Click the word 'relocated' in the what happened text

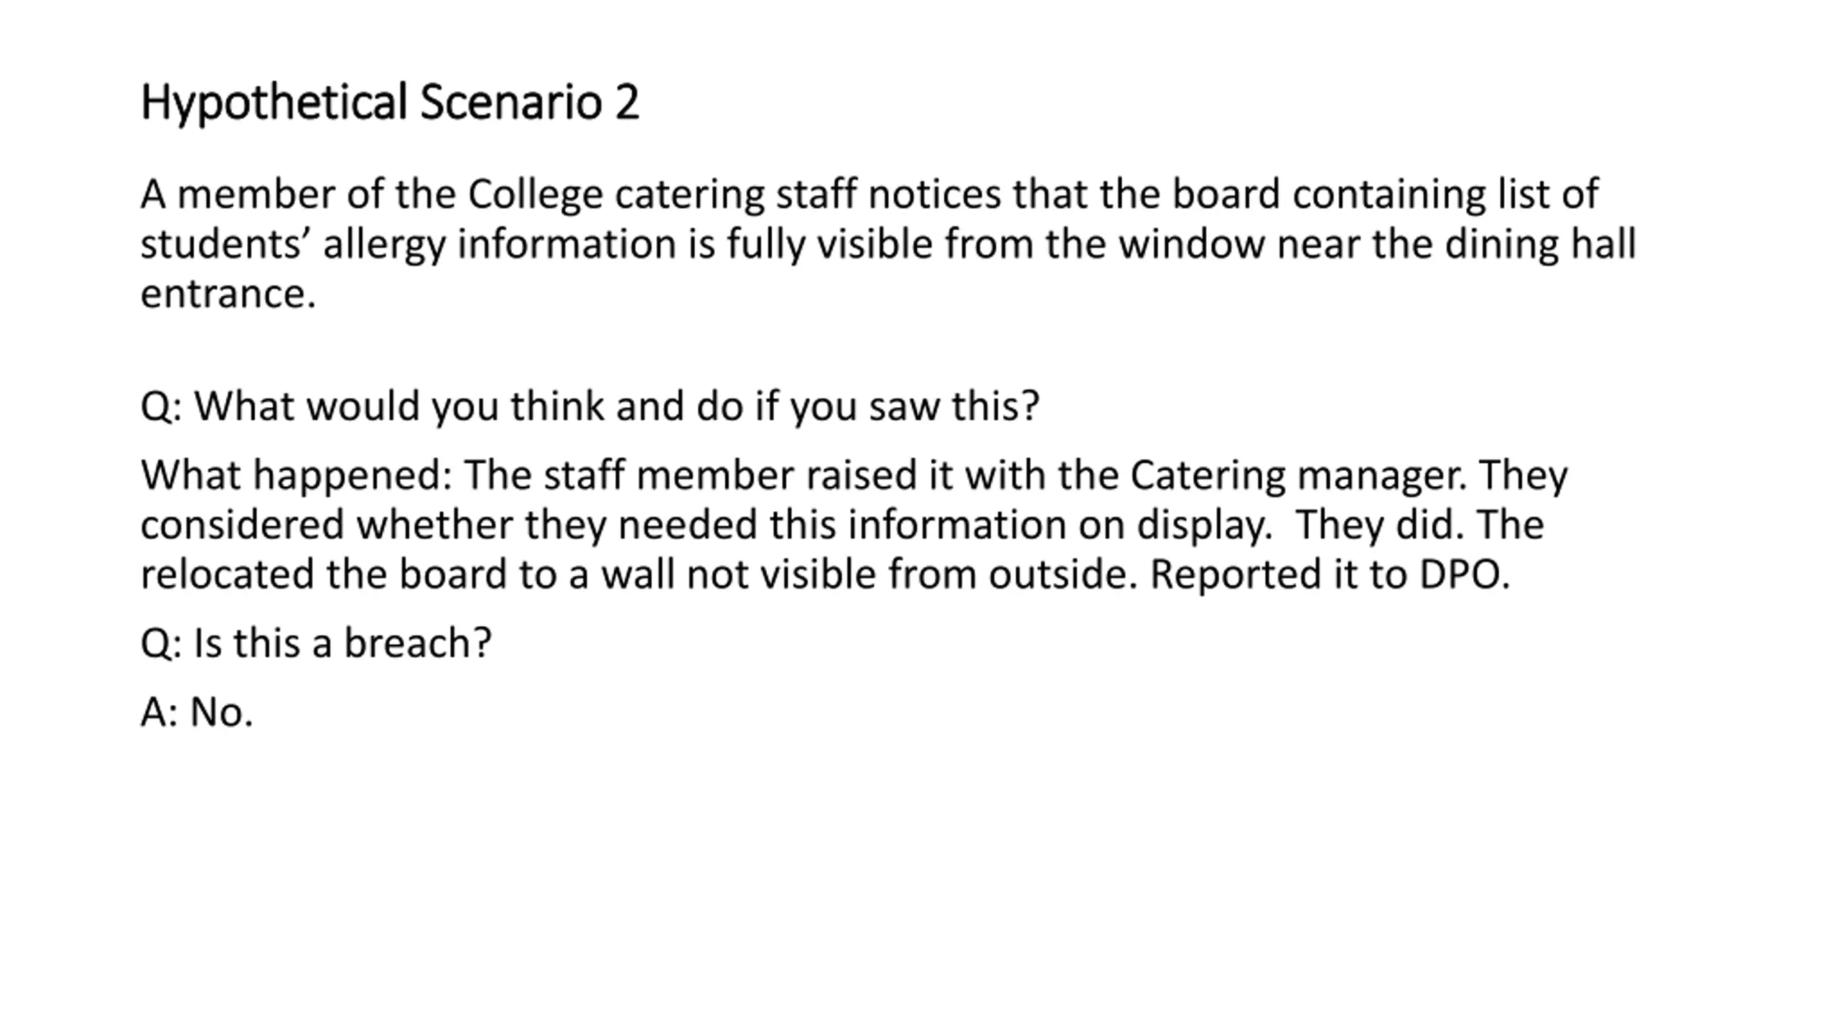pyautogui.click(x=227, y=574)
